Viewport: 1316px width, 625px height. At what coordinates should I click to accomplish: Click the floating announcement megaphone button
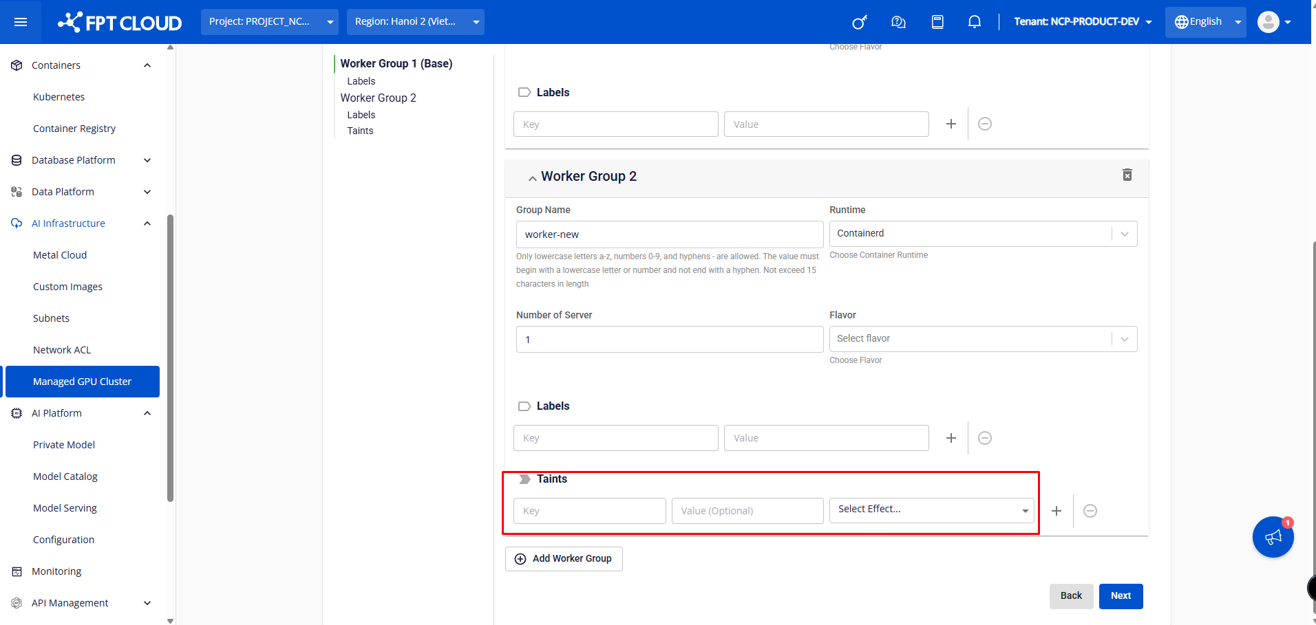click(x=1273, y=537)
